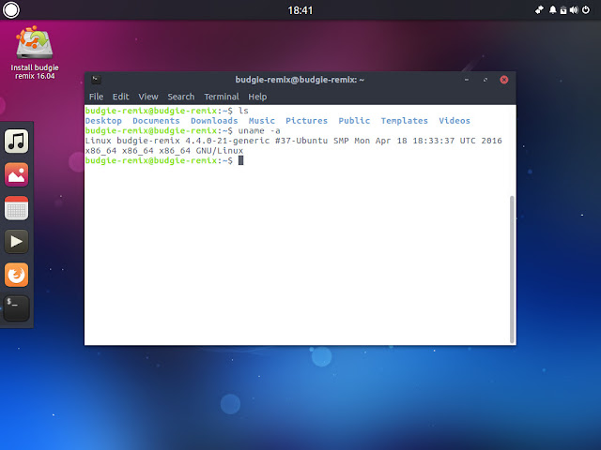601x450 pixels.
Task: Close the terminal window
Action: coord(504,80)
